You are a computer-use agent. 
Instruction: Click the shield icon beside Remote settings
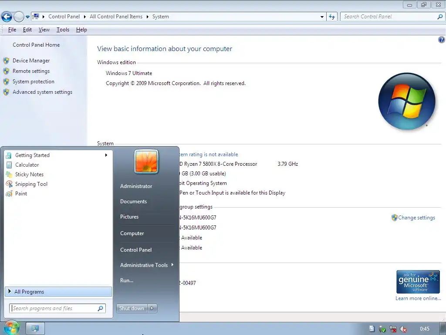click(6, 71)
